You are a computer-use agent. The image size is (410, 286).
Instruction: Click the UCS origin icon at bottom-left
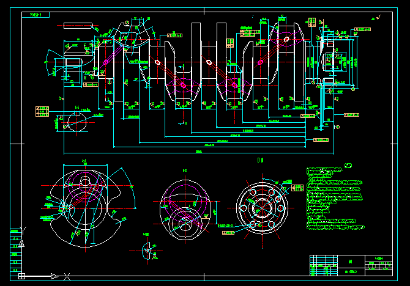point(22,276)
